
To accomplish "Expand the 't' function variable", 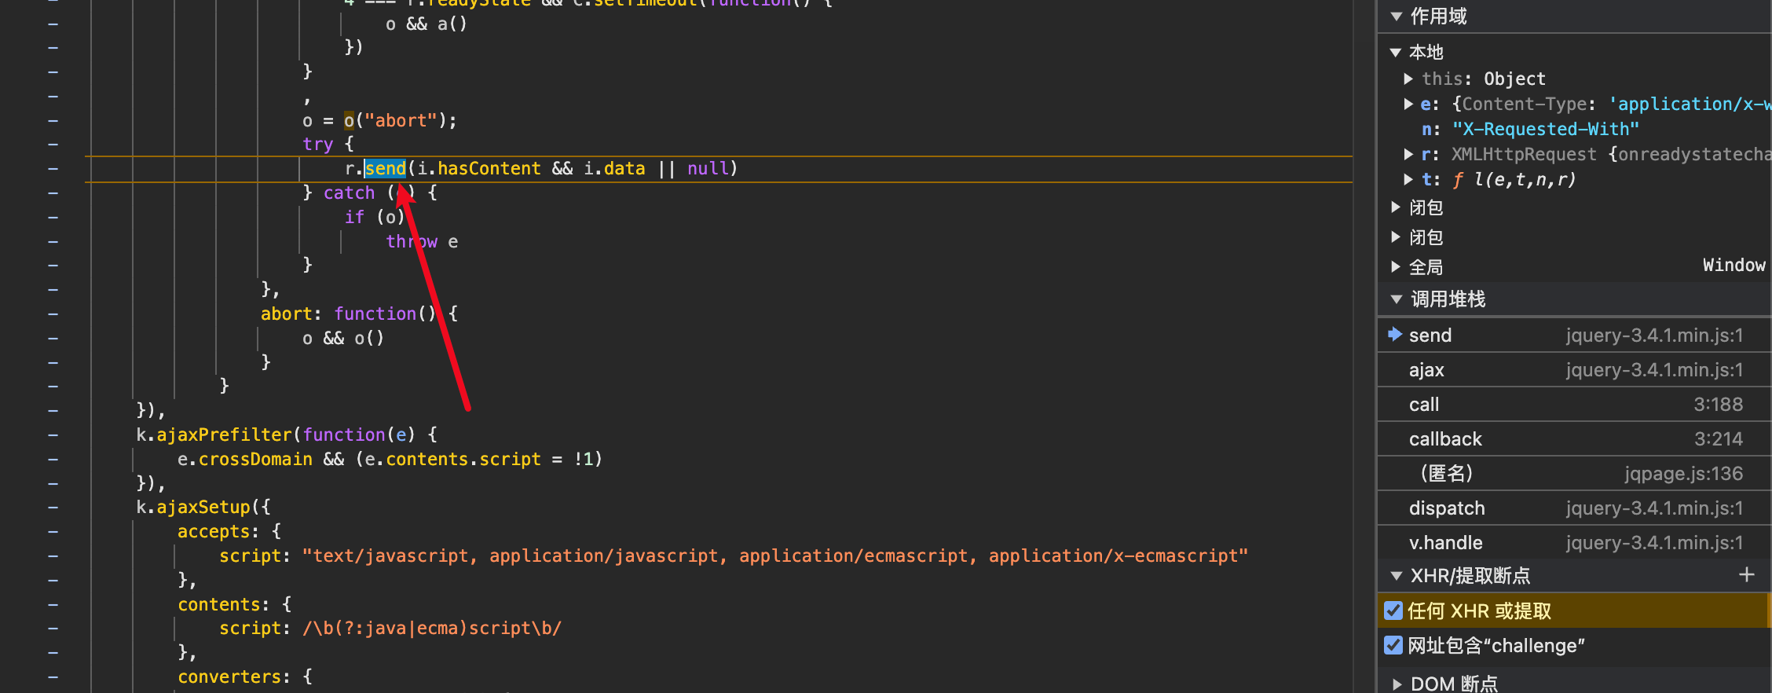I will pyautogui.click(x=1408, y=179).
